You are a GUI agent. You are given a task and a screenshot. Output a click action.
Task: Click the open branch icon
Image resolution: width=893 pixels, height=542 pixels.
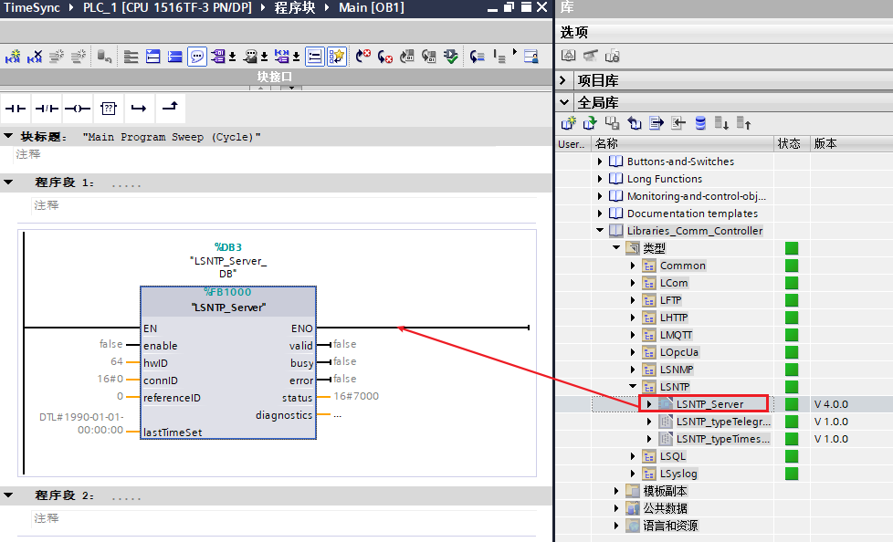[x=138, y=109]
